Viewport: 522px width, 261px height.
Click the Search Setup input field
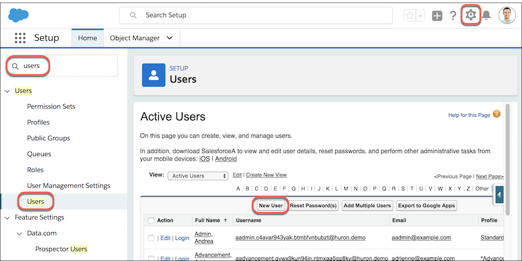point(256,16)
